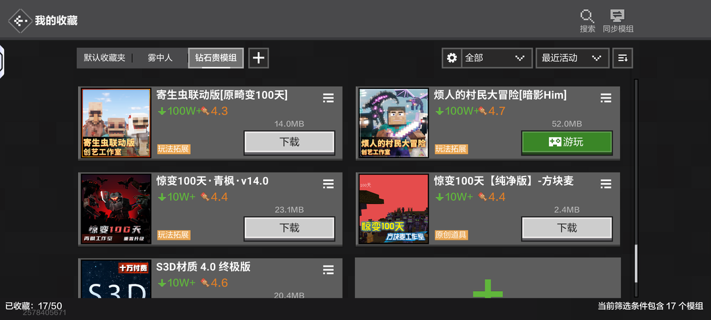Open menu icon for 寄生虫联动版 mod

point(329,98)
